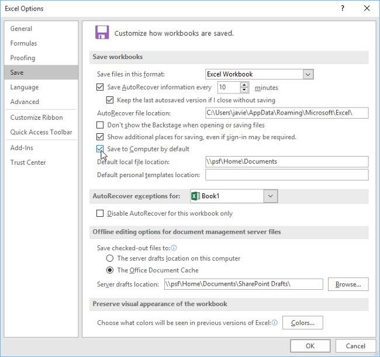Decrease AutoRecover minutes with down arrow
This screenshot has height=357, width=380.
(244, 91)
